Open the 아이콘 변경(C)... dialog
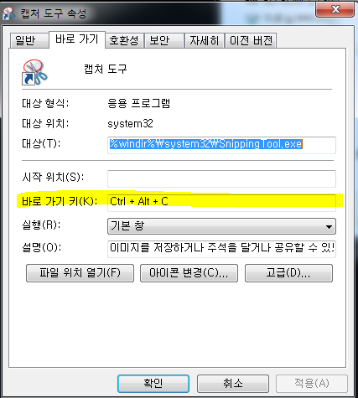Viewport: 358px width, 398px height. point(189,273)
